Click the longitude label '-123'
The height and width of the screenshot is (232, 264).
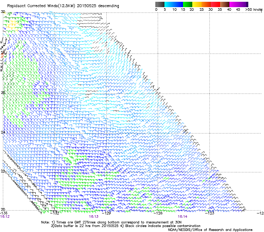point(210,213)
